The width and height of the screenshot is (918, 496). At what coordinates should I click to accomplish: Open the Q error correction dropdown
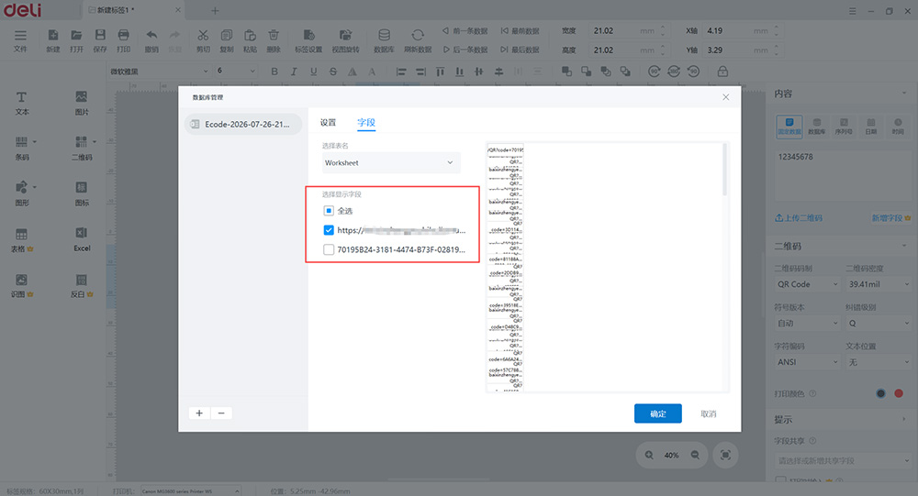879,323
